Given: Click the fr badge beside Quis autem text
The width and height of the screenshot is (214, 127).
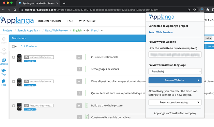Looking at the screenshot, I should coord(79,93).
